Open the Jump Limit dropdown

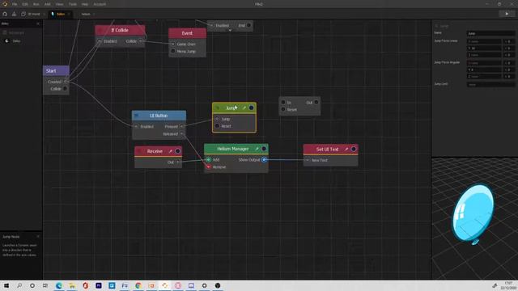490,84
